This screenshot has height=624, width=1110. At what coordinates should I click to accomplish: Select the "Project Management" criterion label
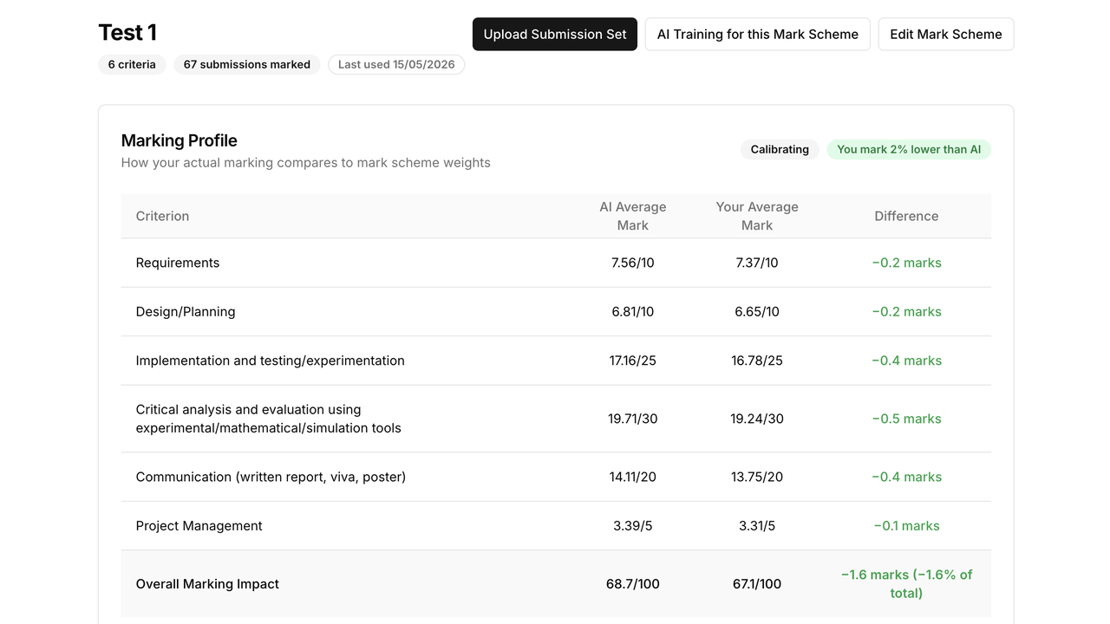199,526
